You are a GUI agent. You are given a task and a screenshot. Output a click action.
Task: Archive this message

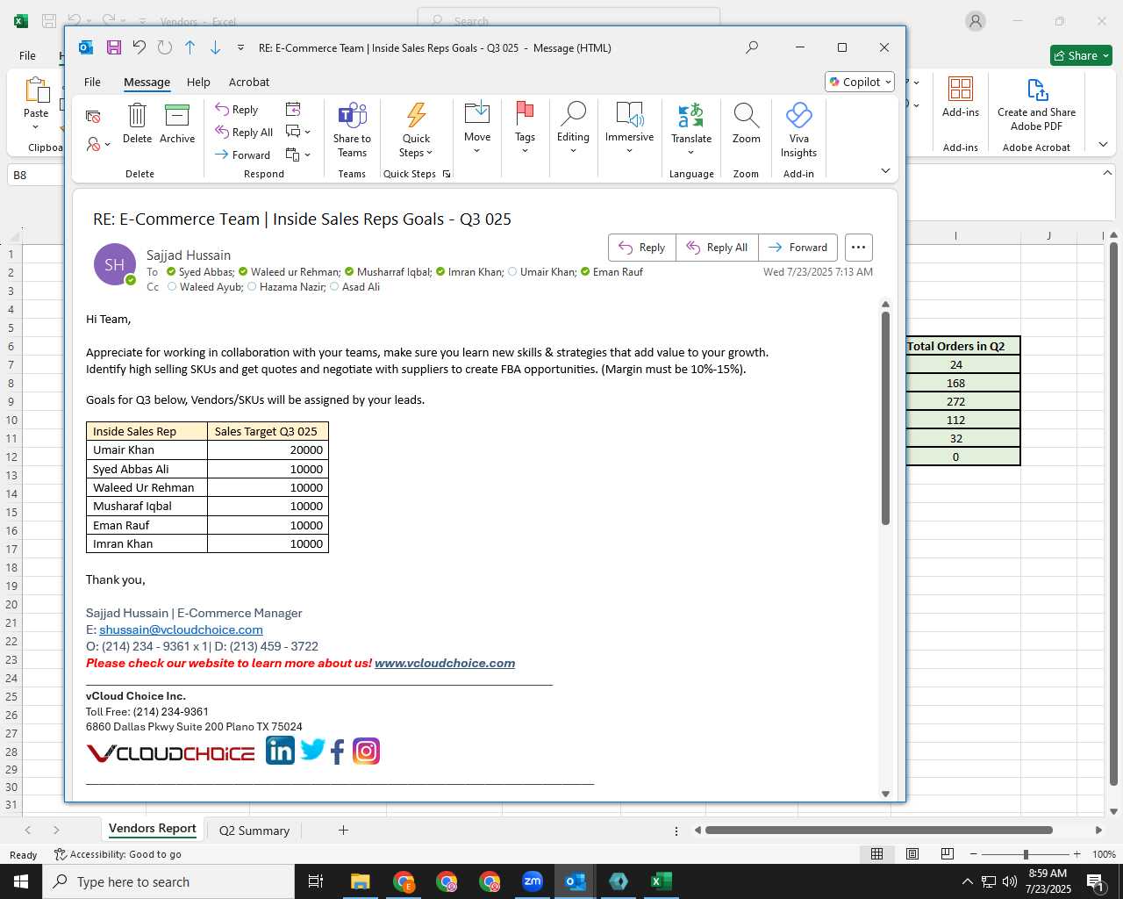point(177,123)
